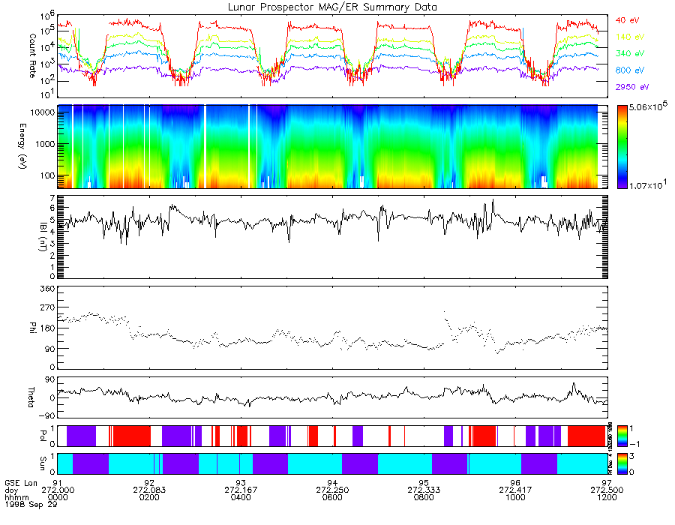Click the '10^6' count rate axis tick

point(46,16)
